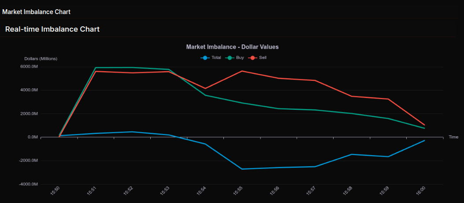Click the green Buy legend marker
This screenshot has height=203, width=464.
[229, 58]
